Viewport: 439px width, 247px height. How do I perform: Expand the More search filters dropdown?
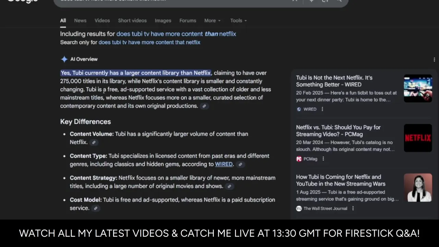pyautogui.click(x=212, y=21)
